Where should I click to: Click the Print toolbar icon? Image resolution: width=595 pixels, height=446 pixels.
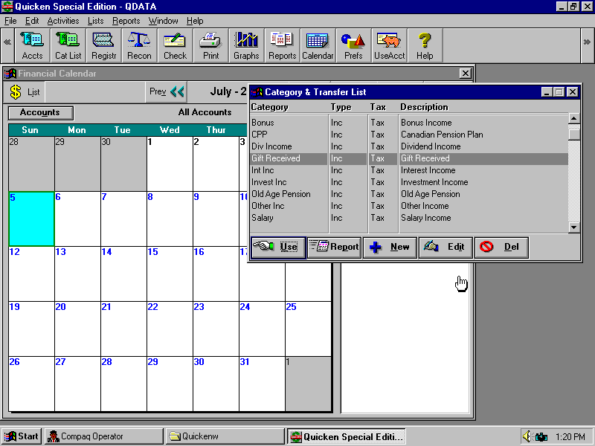(211, 45)
